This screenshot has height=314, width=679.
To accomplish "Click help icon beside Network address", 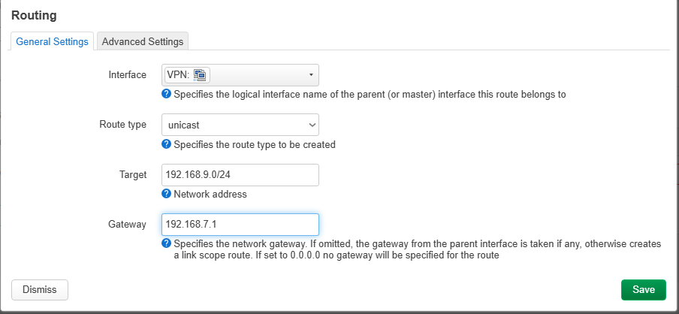I will click(x=167, y=194).
